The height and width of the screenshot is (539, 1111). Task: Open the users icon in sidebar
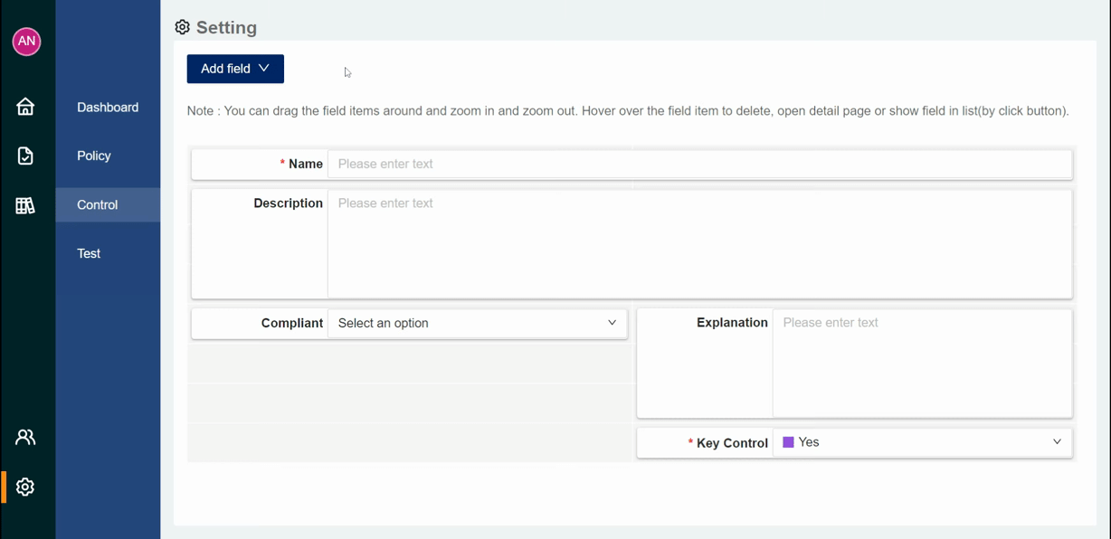[x=25, y=437]
